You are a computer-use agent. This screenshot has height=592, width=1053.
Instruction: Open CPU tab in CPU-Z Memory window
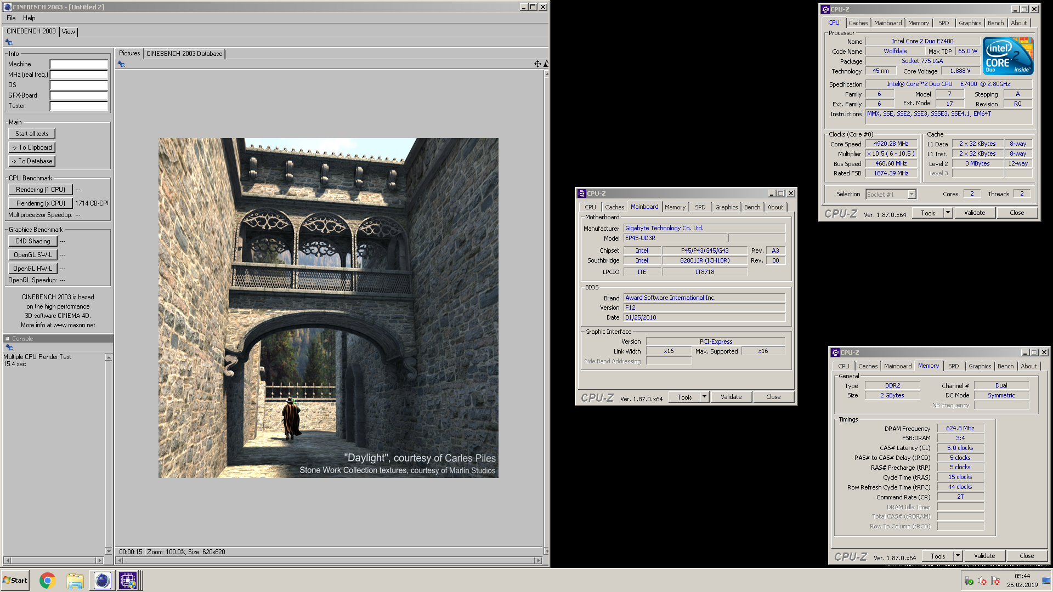click(843, 366)
